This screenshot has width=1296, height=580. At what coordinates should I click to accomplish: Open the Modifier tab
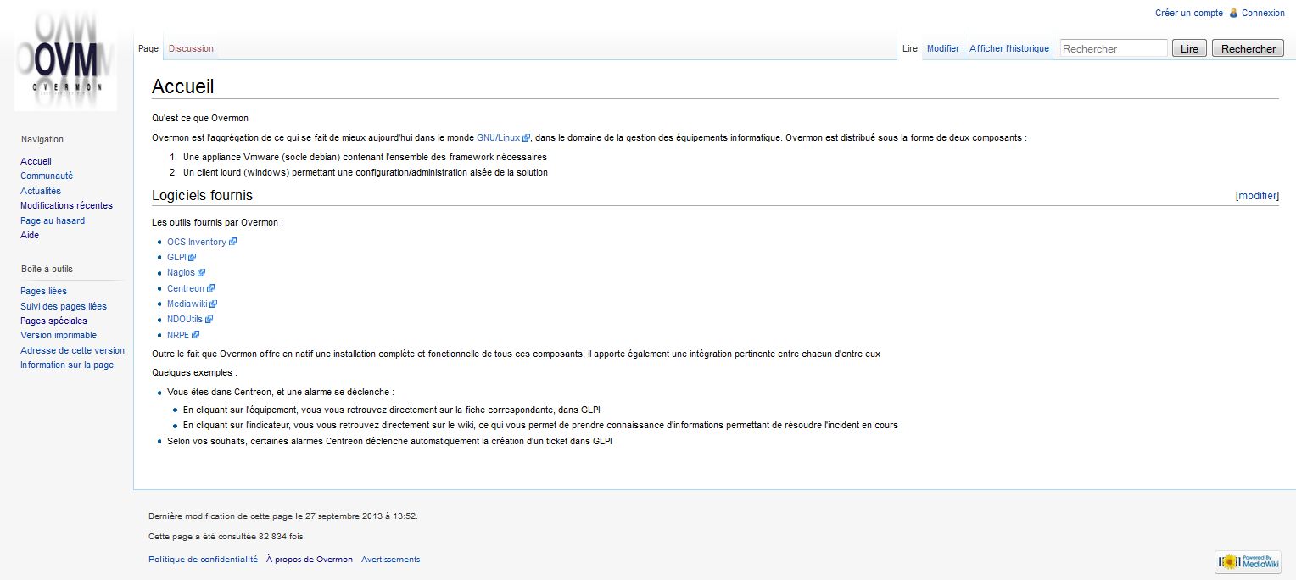click(x=943, y=48)
